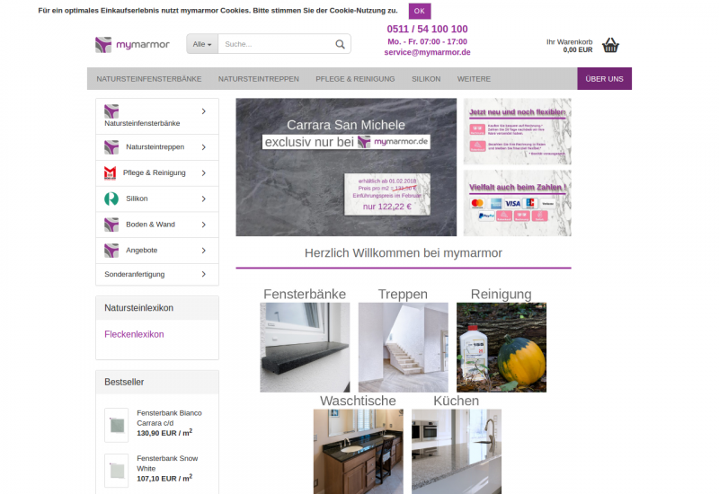Select the ÜBER UNS navigation item

604,79
